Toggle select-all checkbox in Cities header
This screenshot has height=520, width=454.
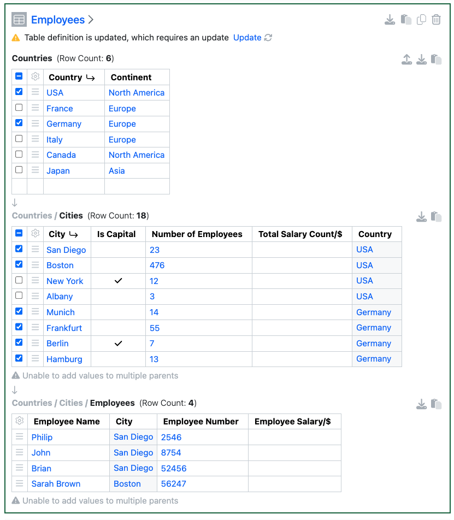(x=19, y=233)
